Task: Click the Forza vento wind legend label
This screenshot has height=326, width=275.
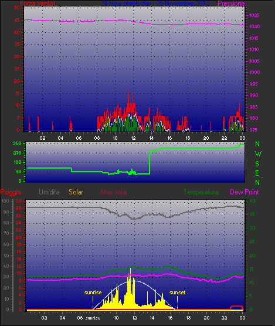Action: (38, 4)
